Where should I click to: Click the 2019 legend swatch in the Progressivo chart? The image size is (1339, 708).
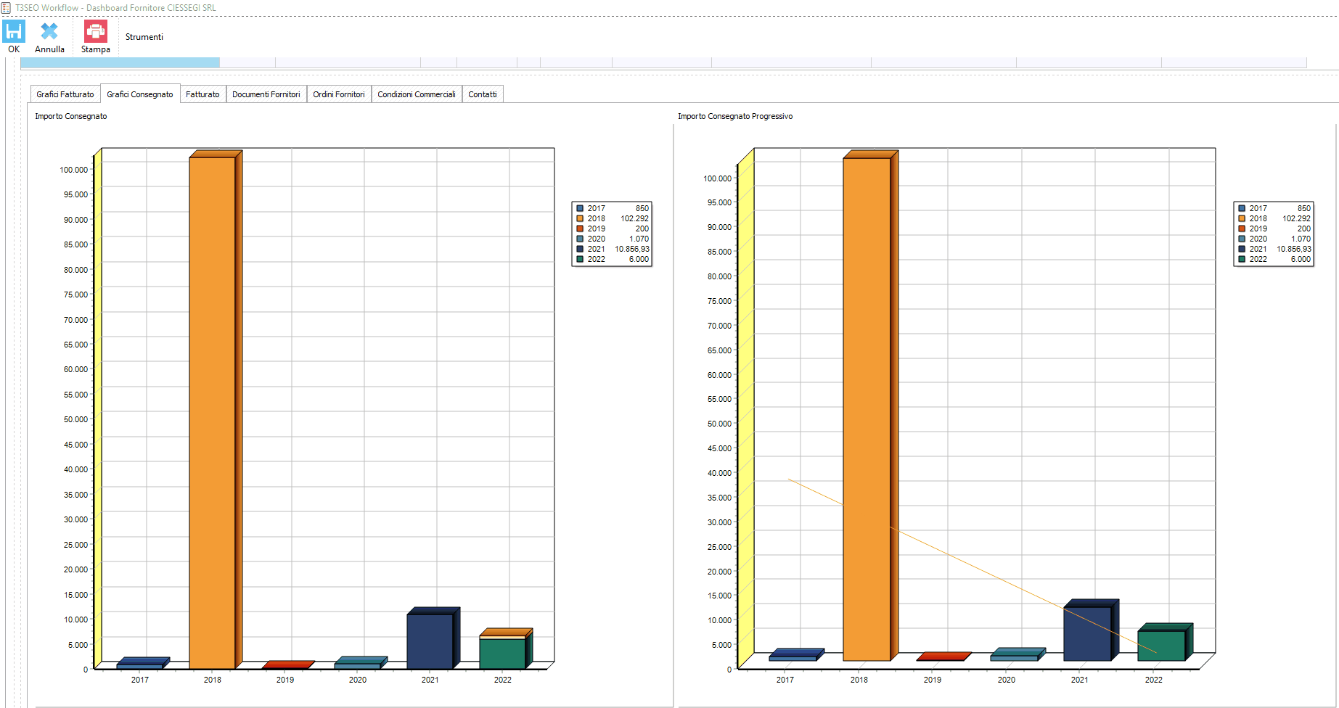(x=1242, y=229)
